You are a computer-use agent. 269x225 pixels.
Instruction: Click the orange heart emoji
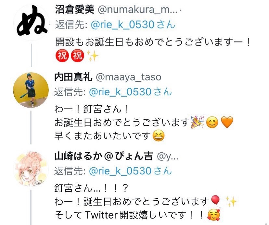click(227, 122)
